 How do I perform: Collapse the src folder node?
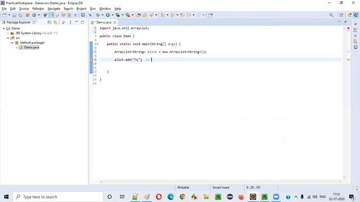pyautogui.click(x=8, y=38)
